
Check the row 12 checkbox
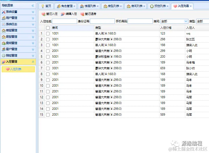(48, 97)
